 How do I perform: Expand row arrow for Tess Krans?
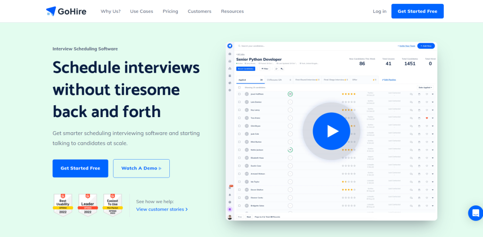tap(433, 118)
